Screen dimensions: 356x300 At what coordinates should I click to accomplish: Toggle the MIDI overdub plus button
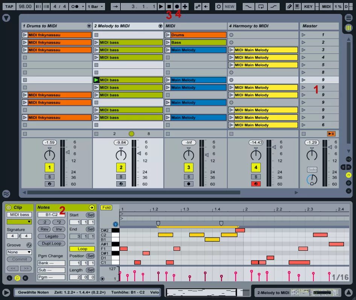click(185, 6)
